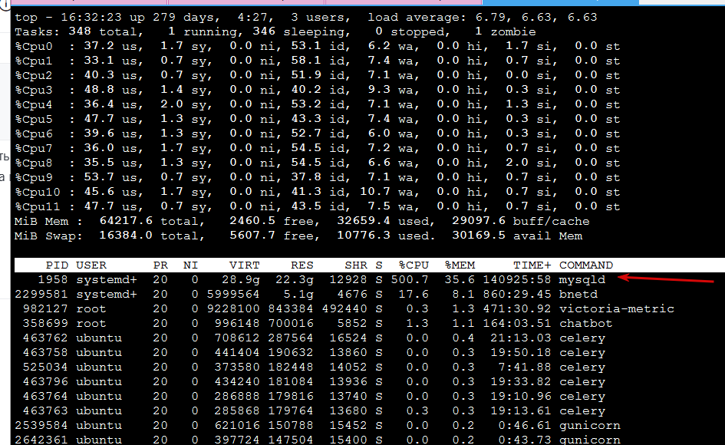
Task: Click the 500.7 %CPU value for mysqld
Action: (410, 280)
